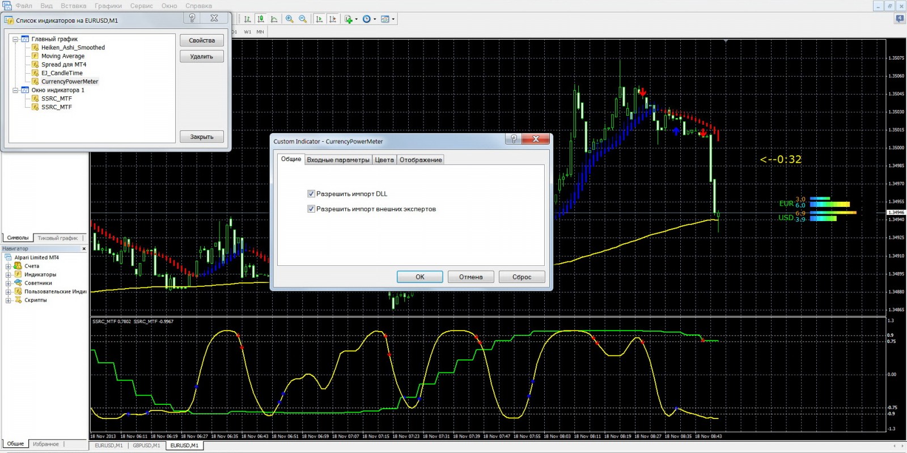Toggle Разрешить импорт DLL checkbox
Viewport: 907px width, 453px height.
(311, 194)
